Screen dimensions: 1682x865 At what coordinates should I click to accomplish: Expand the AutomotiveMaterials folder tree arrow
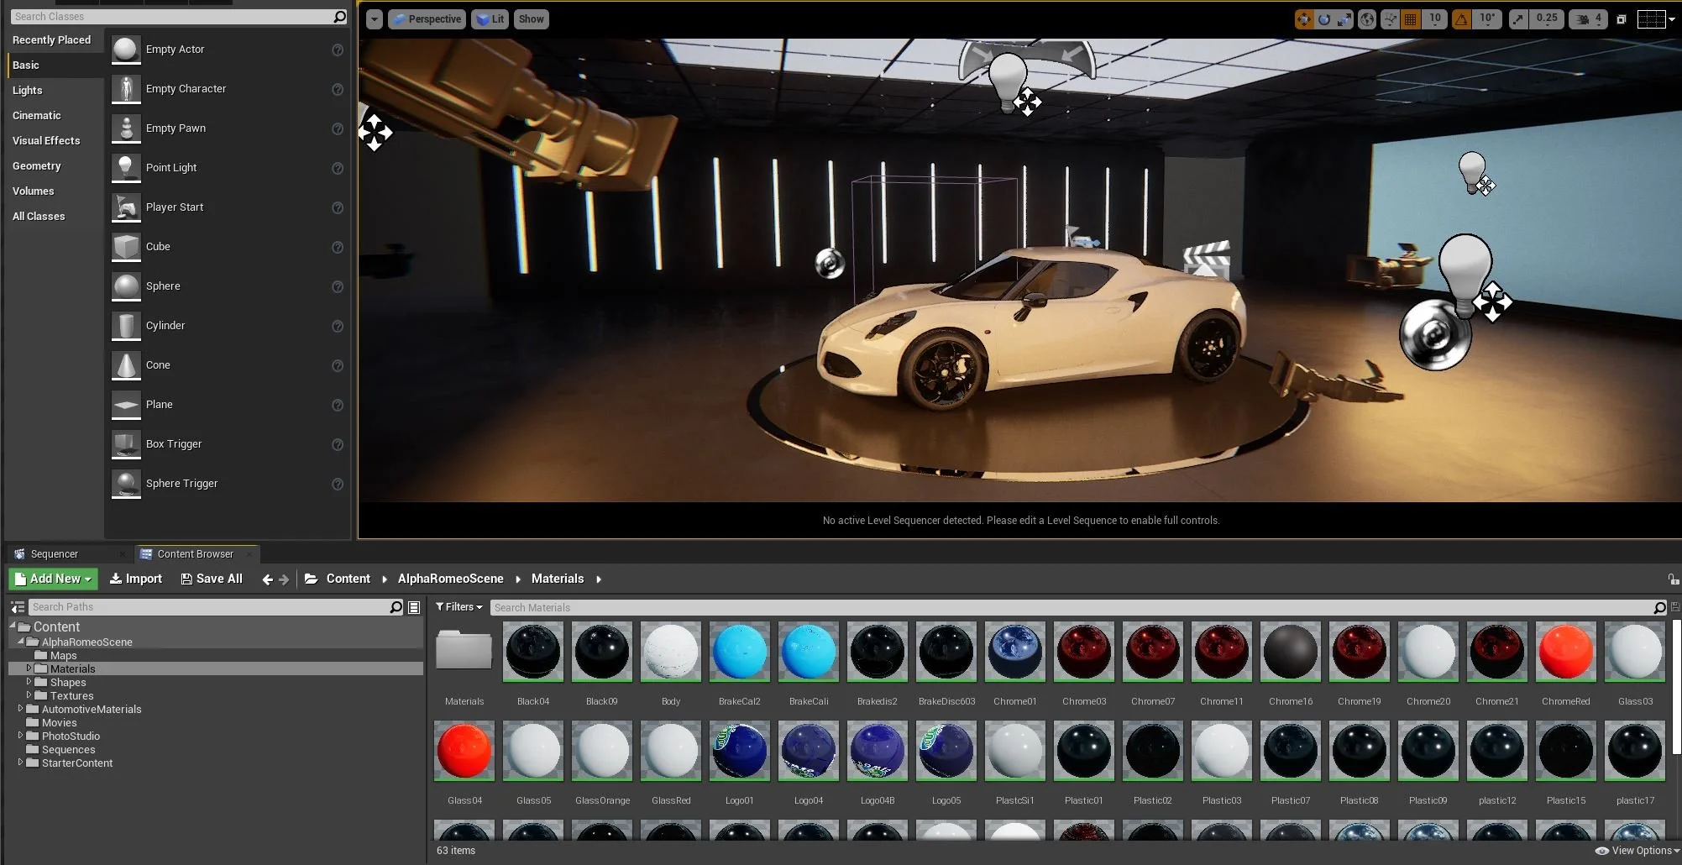[20, 709]
